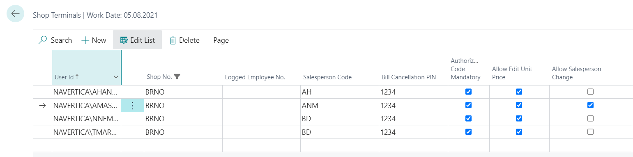This screenshot has width=633, height=157.
Task: Click the Shop No. filter icon
Action: [x=177, y=77]
